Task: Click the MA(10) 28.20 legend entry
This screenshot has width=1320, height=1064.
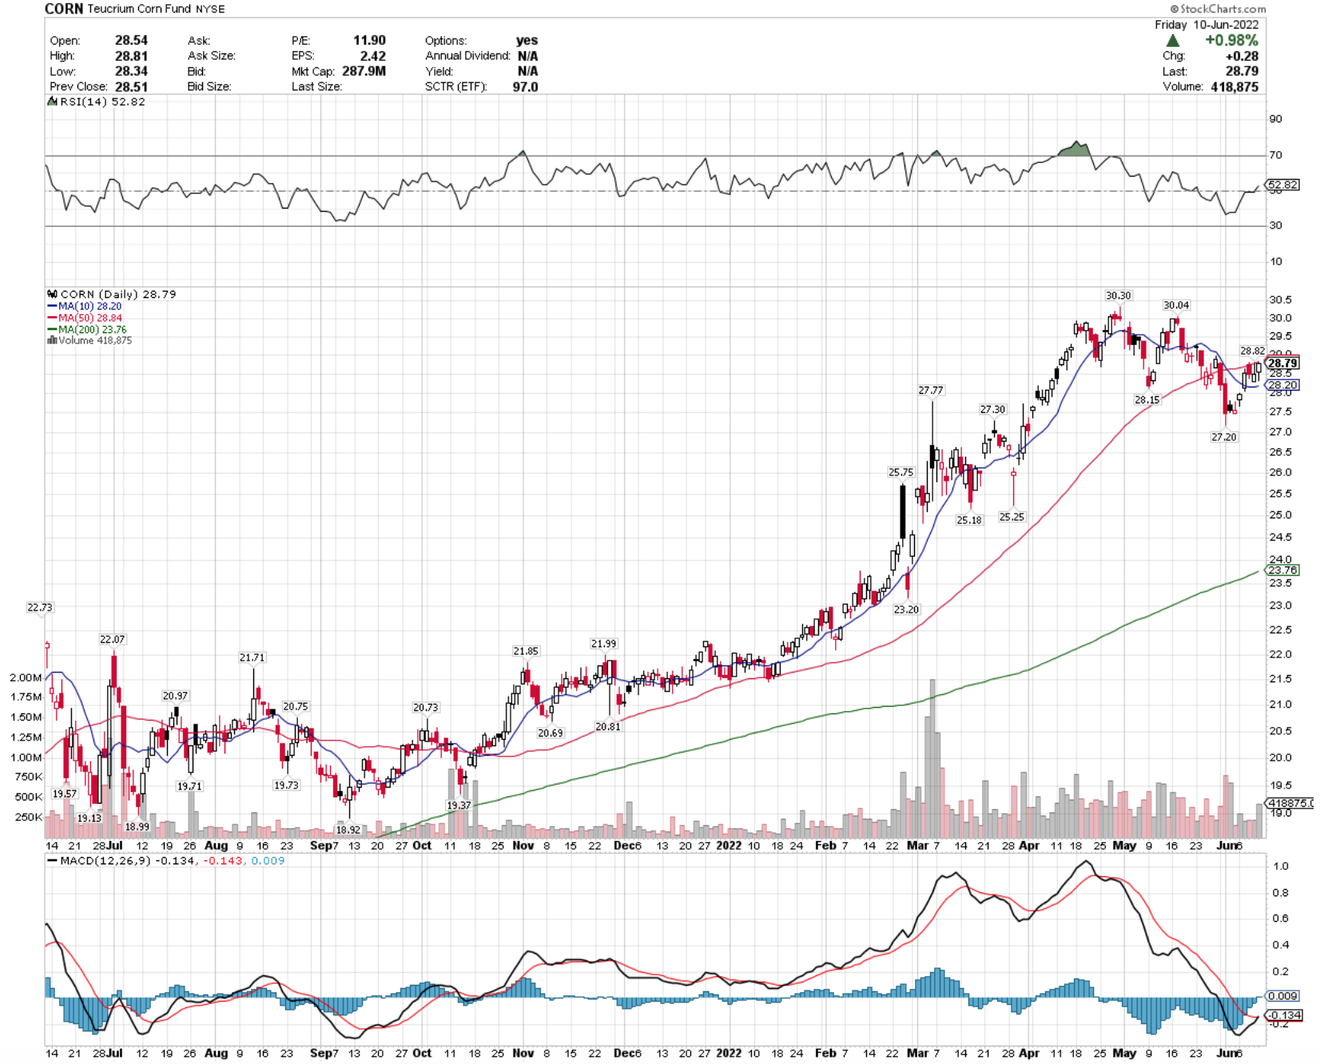Action: tap(89, 307)
